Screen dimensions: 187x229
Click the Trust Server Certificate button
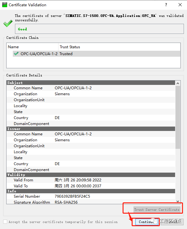pyautogui.click(x=157, y=210)
